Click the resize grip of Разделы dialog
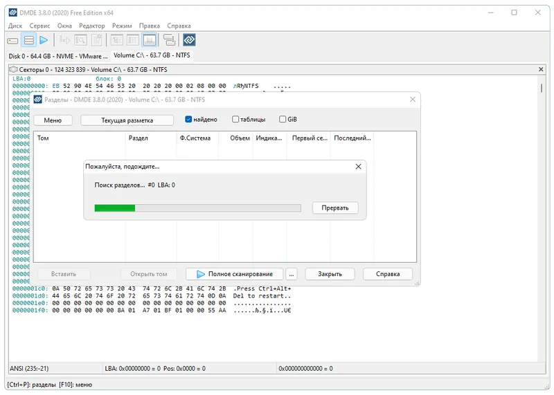This screenshot has height=395, width=554. click(x=417, y=283)
